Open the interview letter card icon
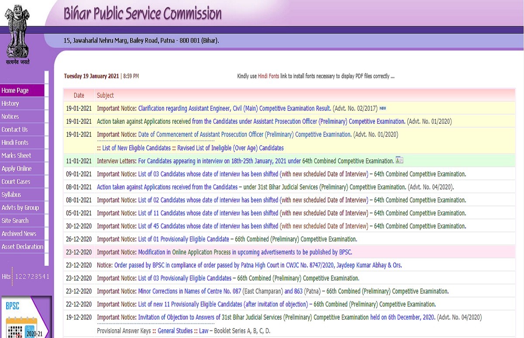 [399, 161]
